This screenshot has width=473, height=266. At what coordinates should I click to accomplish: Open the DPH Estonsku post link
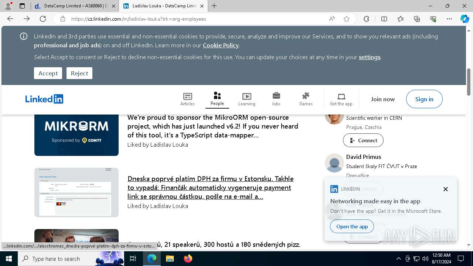pyautogui.click(x=211, y=187)
